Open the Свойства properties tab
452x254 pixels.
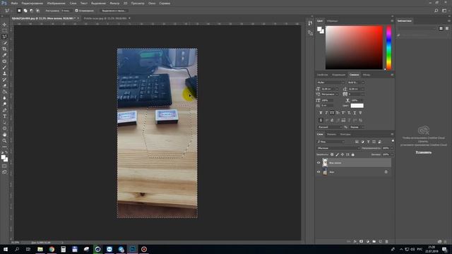(322, 75)
